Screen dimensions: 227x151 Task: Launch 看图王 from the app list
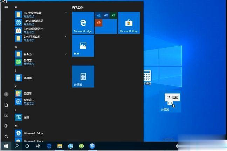41,94
